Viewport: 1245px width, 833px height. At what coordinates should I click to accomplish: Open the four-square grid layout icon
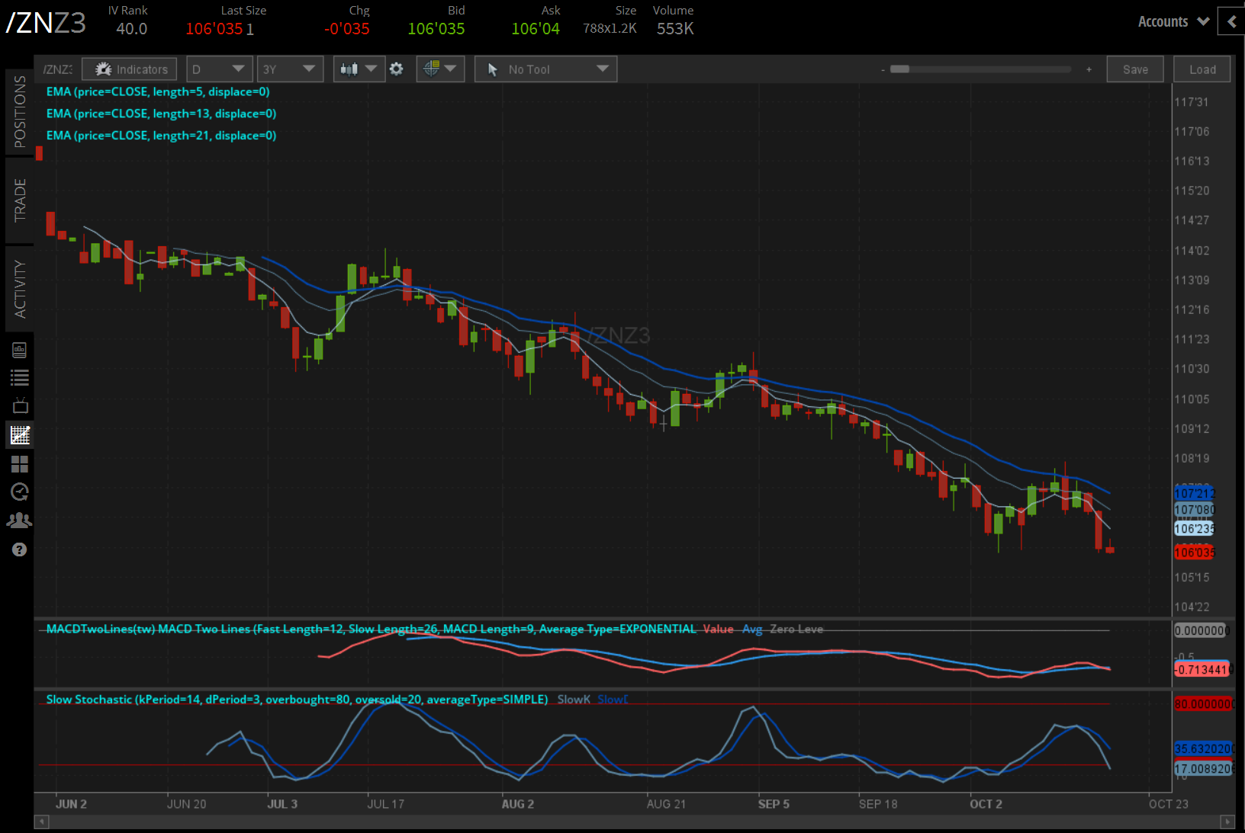[20, 464]
